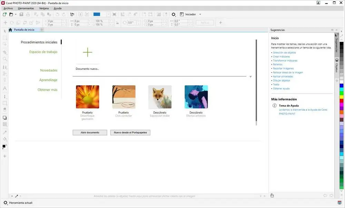Open the Efectos artísticos thumbnail
The width and height of the screenshot is (345, 208).
pyautogui.click(x=196, y=97)
